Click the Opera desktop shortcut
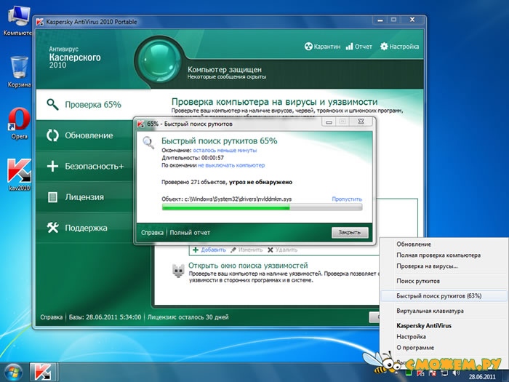The width and height of the screenshot is (509, 382). coord(19,124)
